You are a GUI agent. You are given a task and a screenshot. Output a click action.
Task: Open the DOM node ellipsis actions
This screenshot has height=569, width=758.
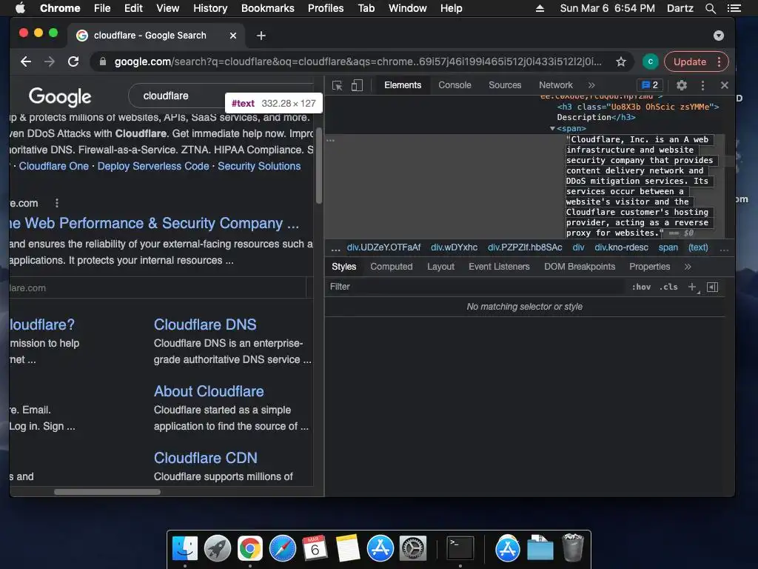click(x=330, y=140)
